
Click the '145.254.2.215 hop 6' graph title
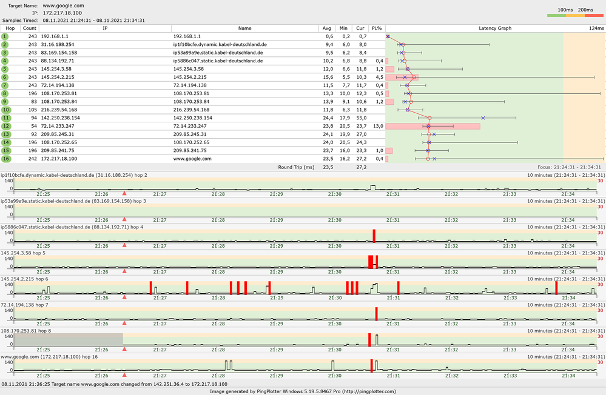(x=24, y=279)
